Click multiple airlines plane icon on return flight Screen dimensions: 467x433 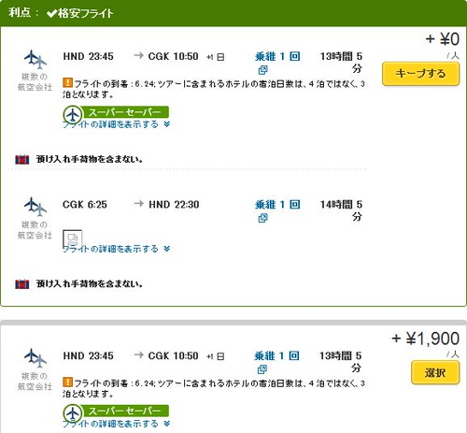[35, 207]
